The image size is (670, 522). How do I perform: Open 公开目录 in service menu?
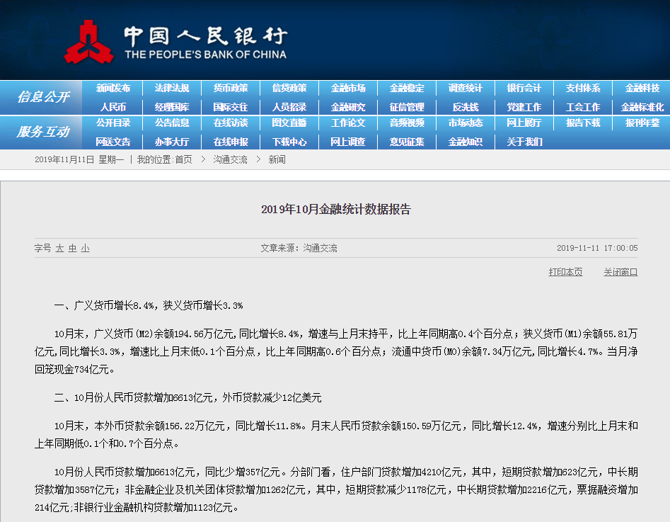tap(112, 123)
